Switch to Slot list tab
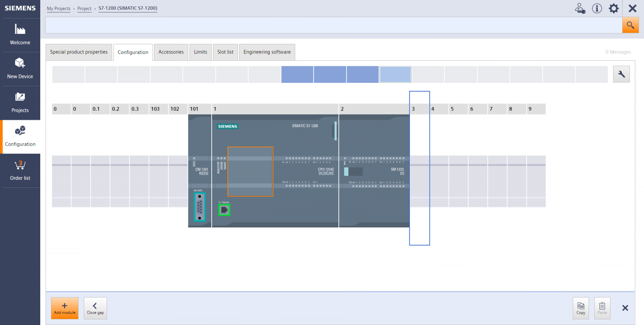644x325 pixels. coord(225,52)
